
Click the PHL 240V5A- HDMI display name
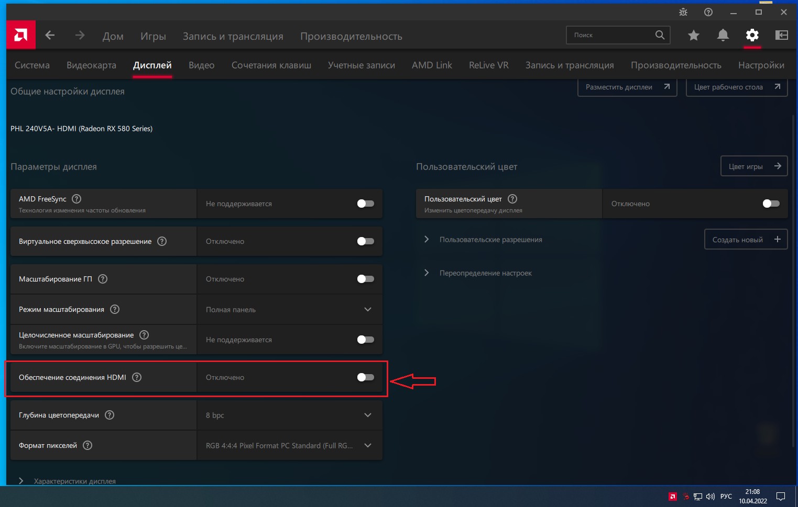[x=81, y=129]
